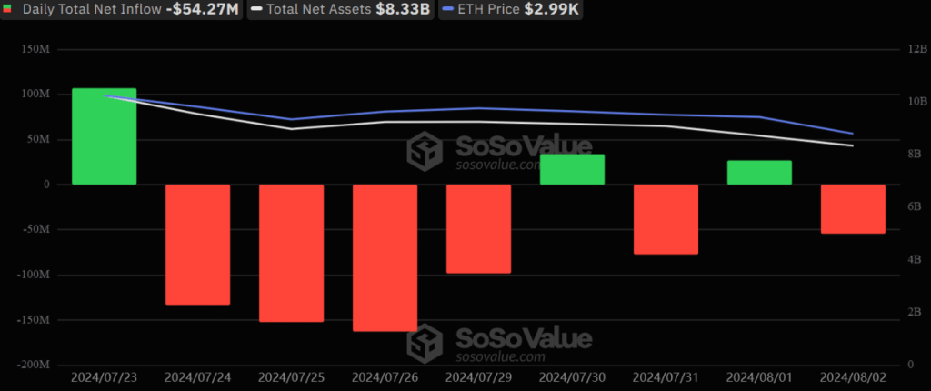Select the red outflow bar for 2024/07/29
Image resolution: width=931 pixels, height=391 pixels.
click(478, 229)
